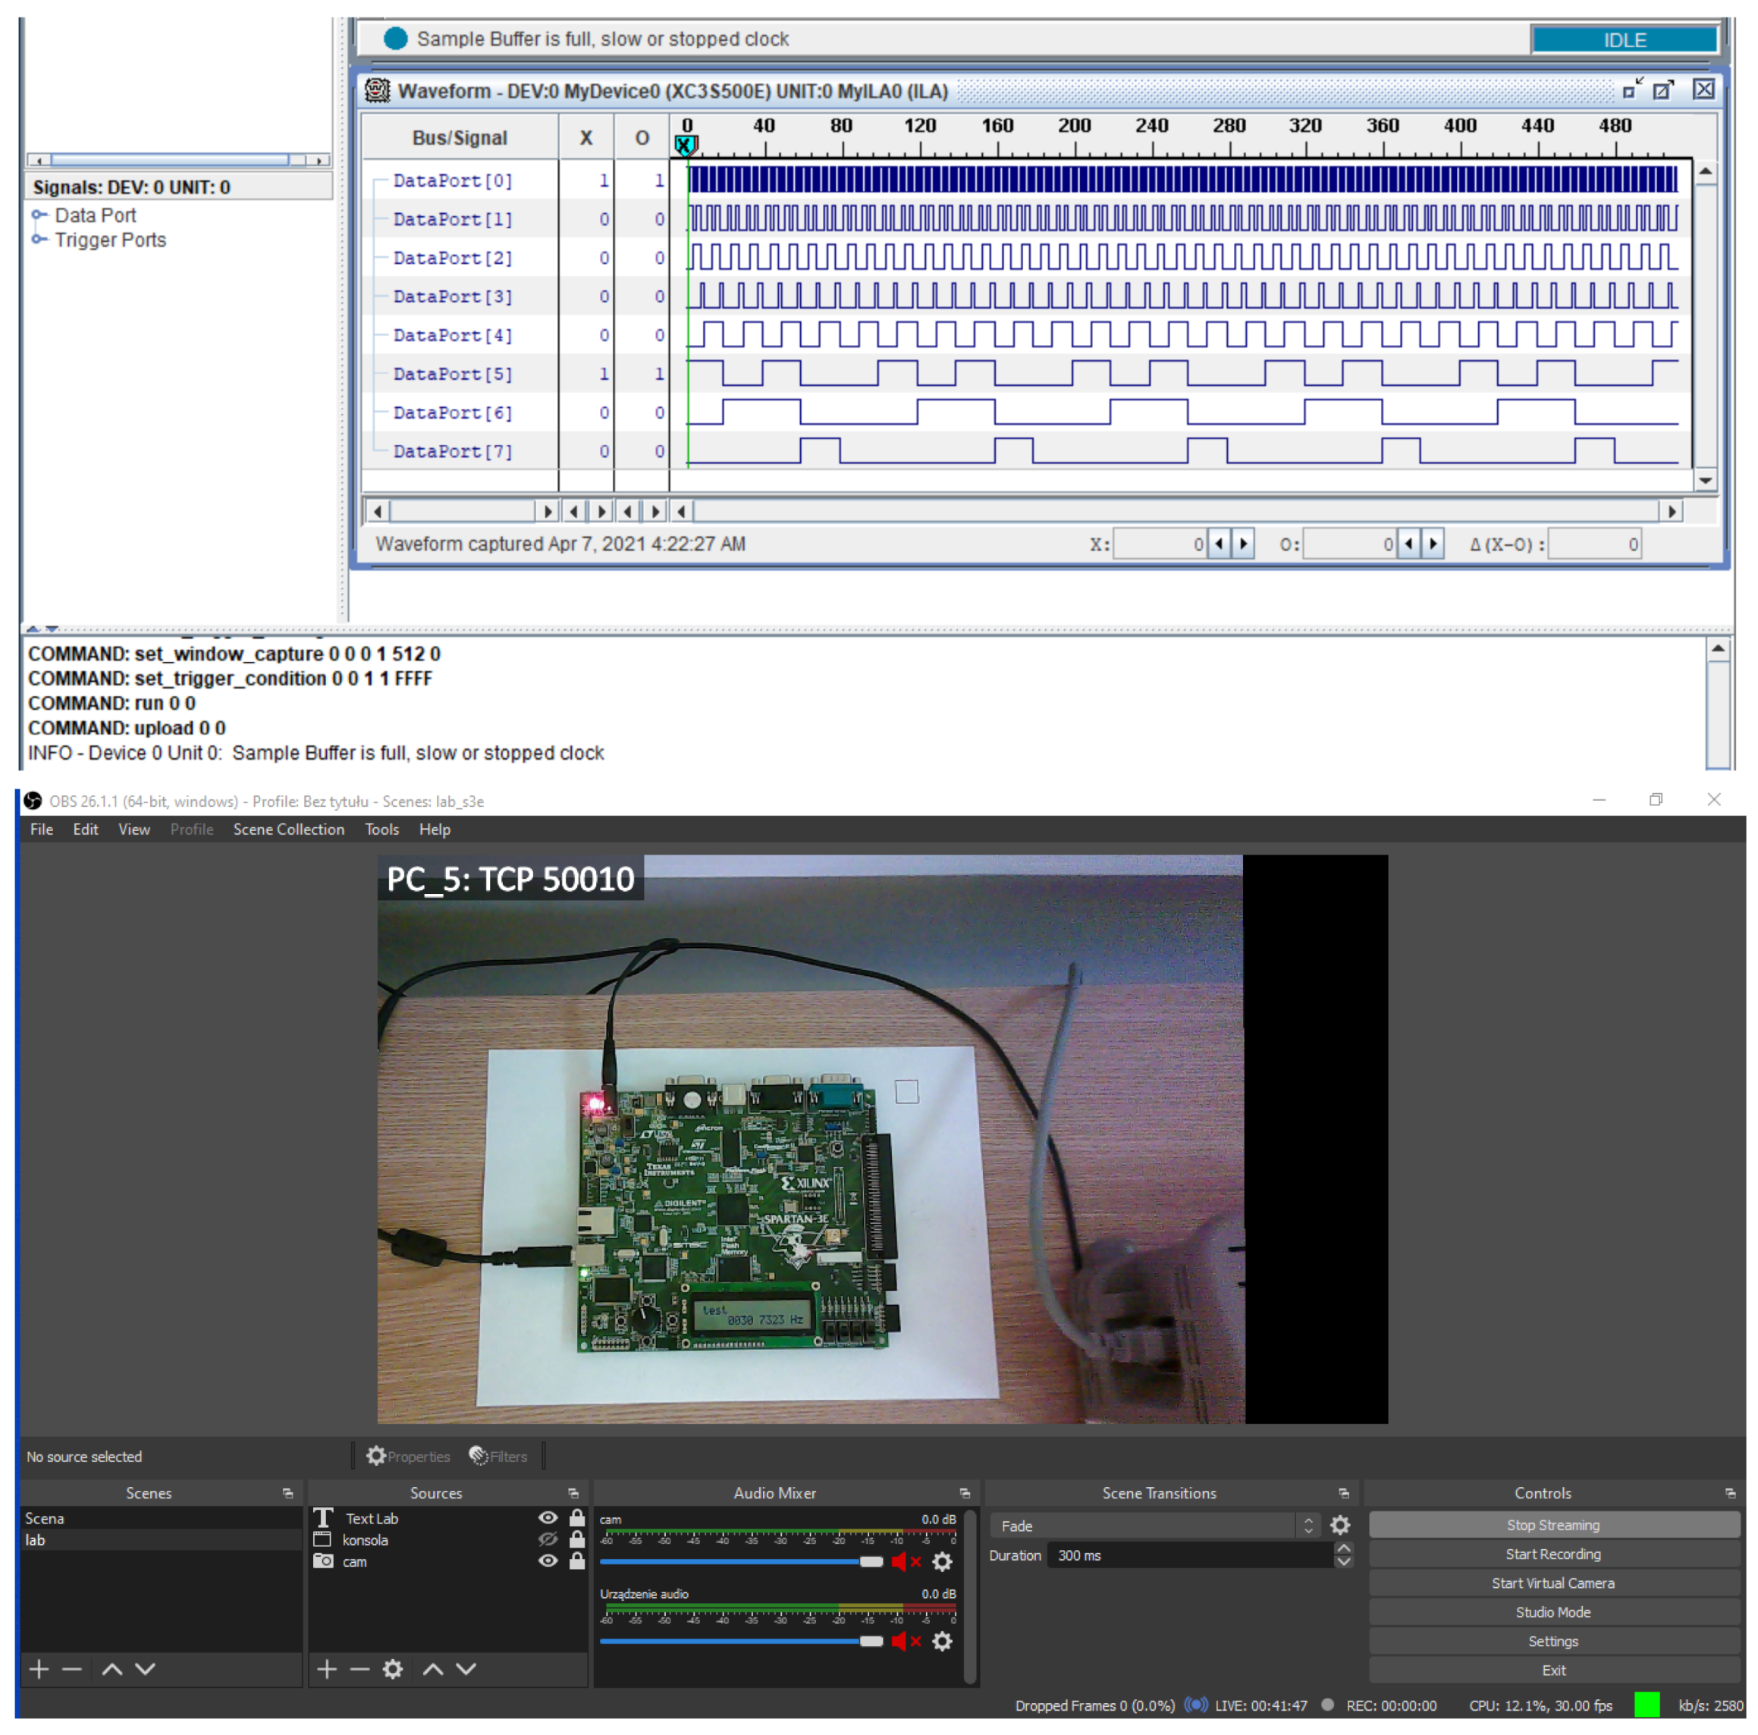Add a new source with plus icon
Image resolution: width=1758 pixels, height=1735 pixels.
tap(327, 1668)
